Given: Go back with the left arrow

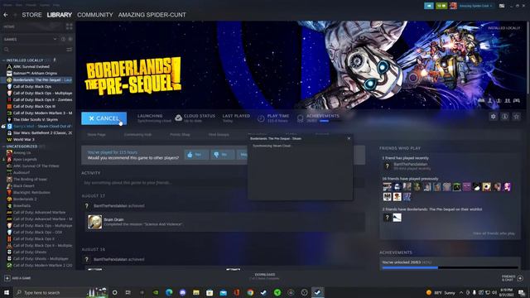Looking at the screenshot, I should point(6,15).
